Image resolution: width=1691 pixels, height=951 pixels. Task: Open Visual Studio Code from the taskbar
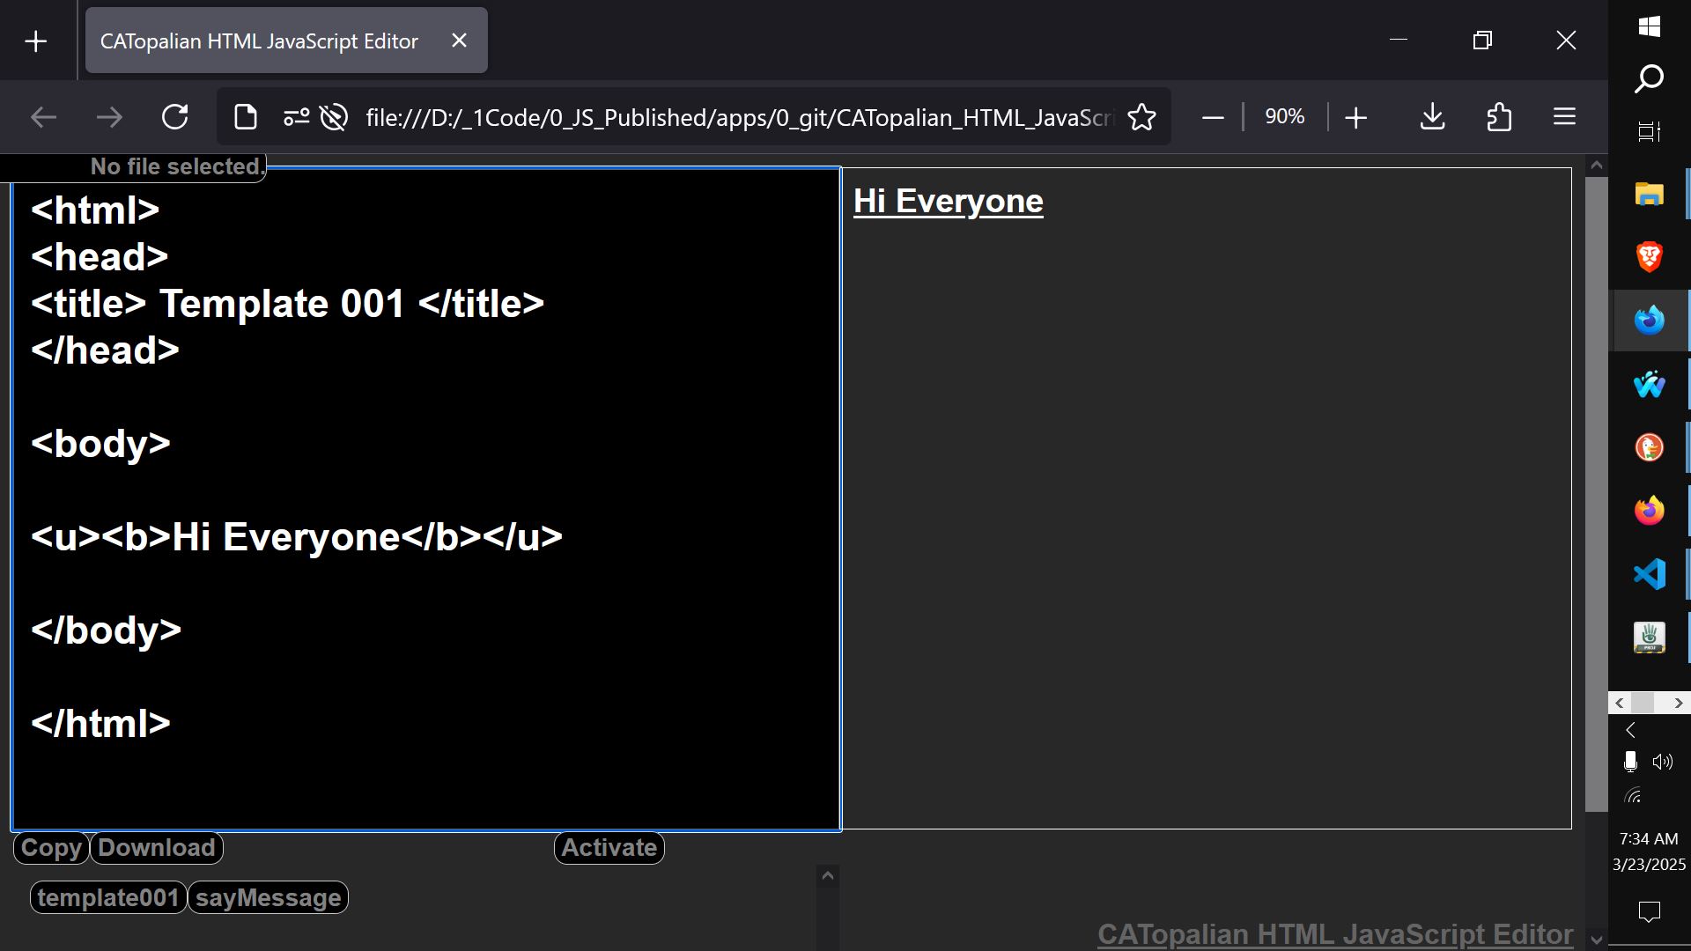tap(1649, 574)
